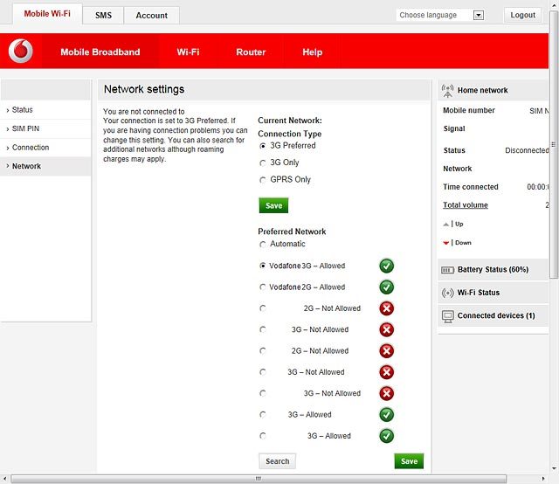Click the horizontal scrollbar left arrow

point(4,479)
